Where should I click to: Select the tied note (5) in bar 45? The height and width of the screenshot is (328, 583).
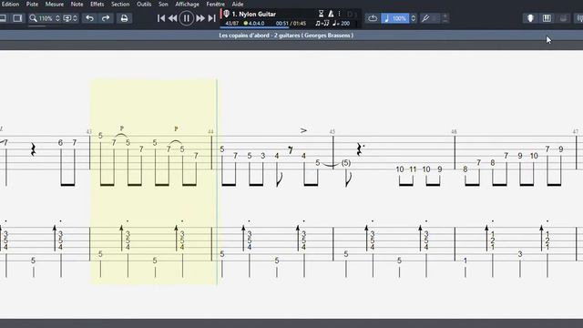(346, 163)
